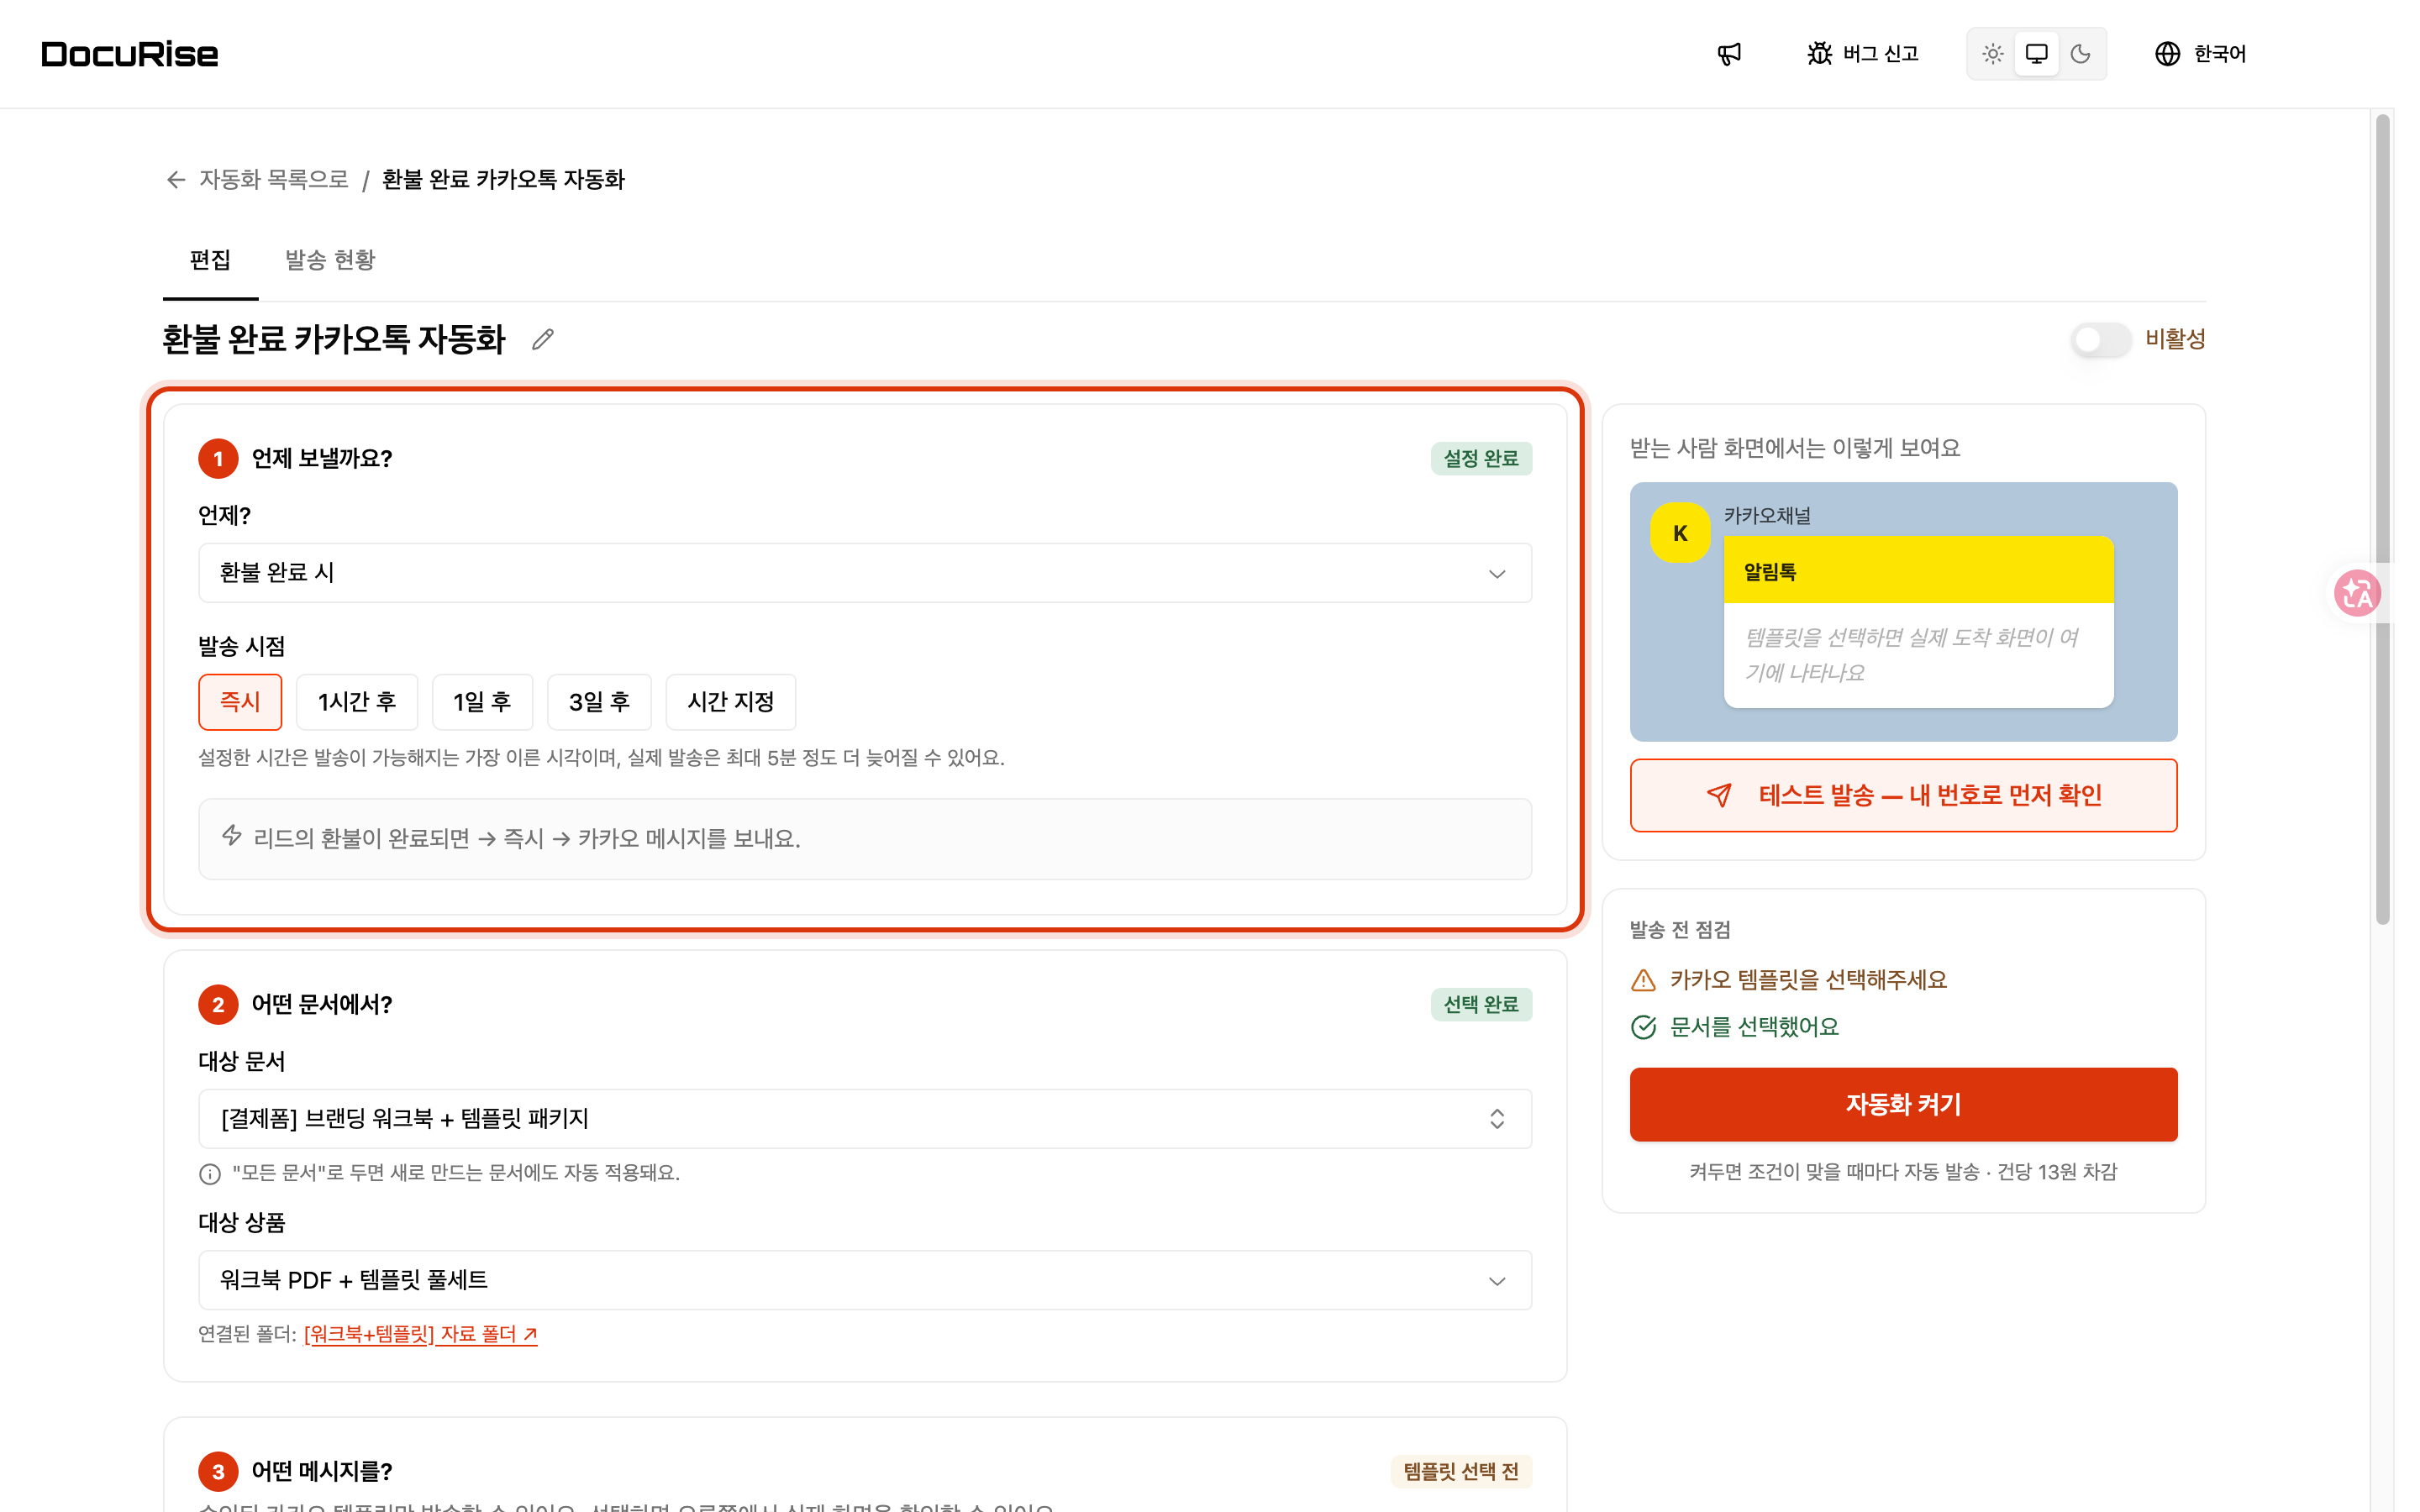This screenshot has height=1512, width=2420.
Task: Click the pink translate floating icon
Action: coord(2357,593)
